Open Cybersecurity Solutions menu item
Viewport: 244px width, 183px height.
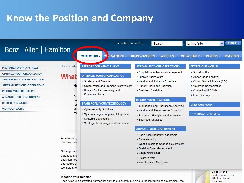tap(99, 109)
